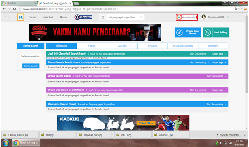Switch to the KASKUS browser tab
The image size is (249, 147).
(20, 3)
